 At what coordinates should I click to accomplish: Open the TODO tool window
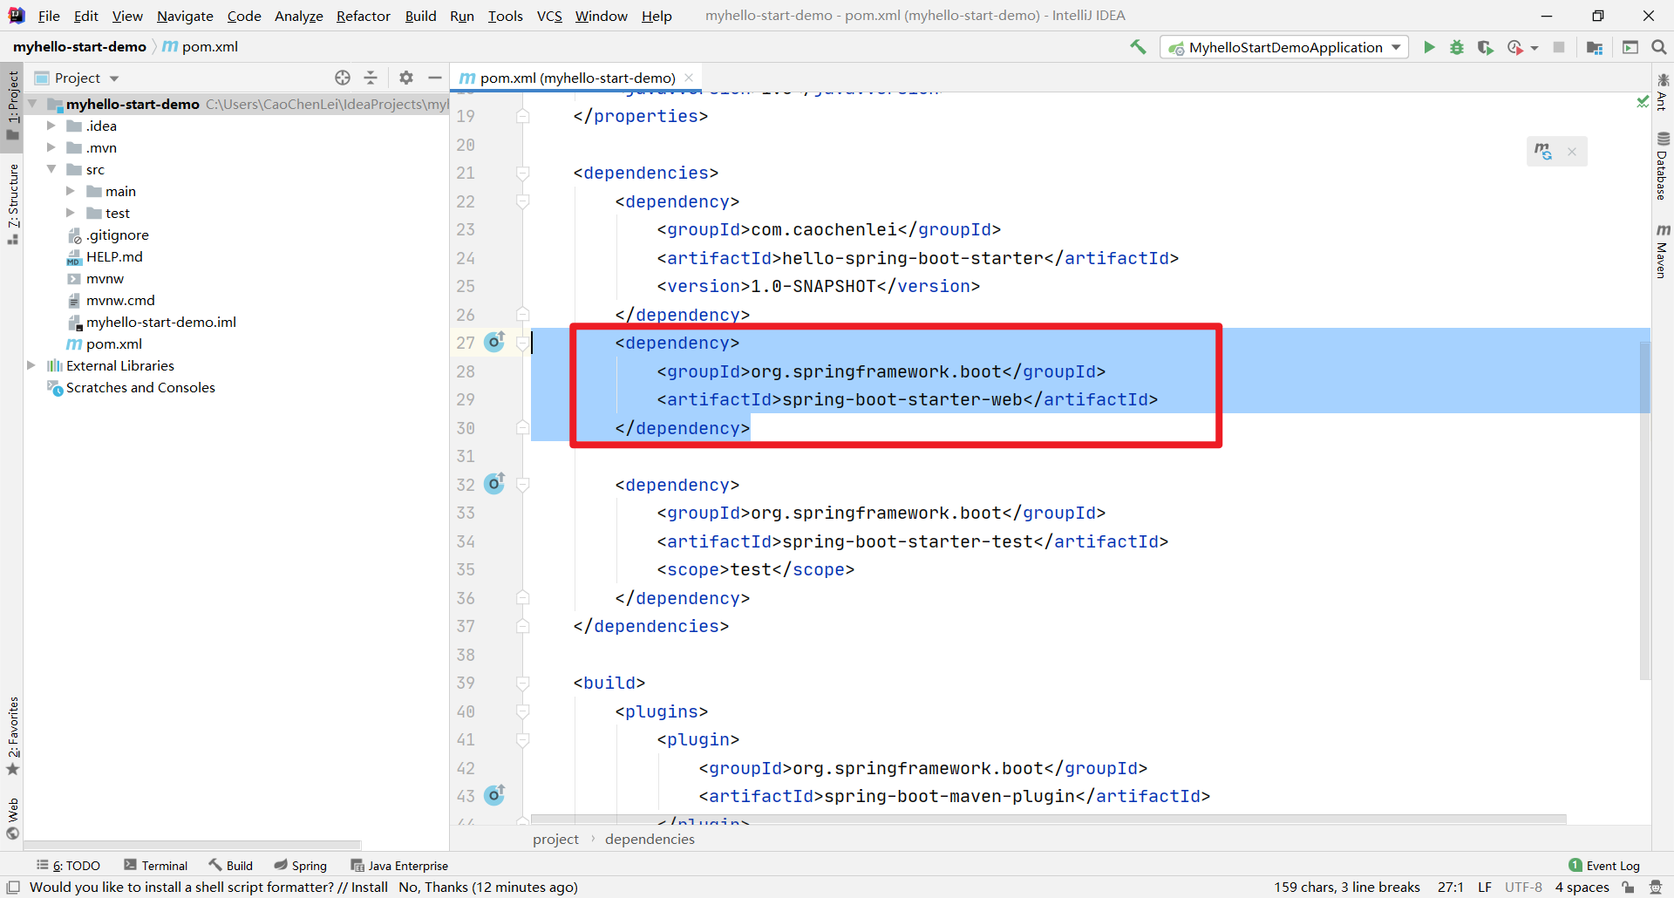(68, 865)
